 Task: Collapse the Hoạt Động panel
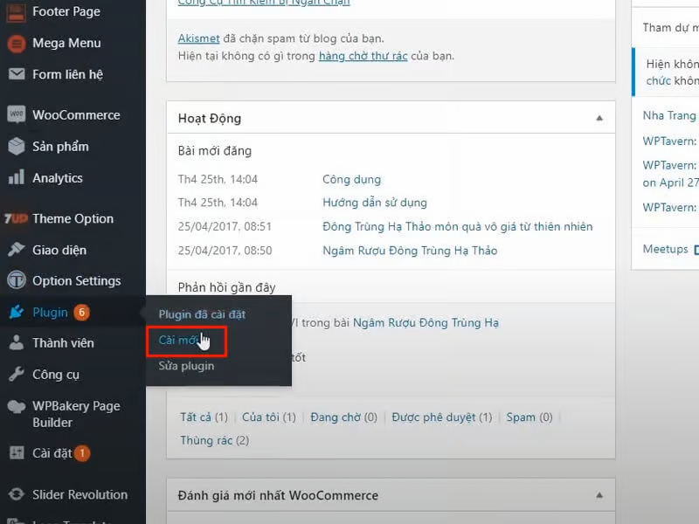point(599,117)
